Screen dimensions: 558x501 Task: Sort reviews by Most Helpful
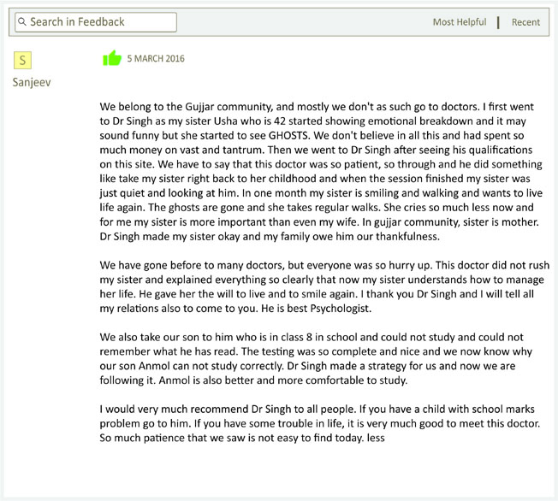(460, 22)
